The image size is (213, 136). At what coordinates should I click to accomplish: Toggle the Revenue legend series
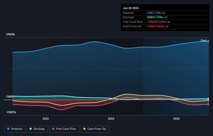pos(15,129)
